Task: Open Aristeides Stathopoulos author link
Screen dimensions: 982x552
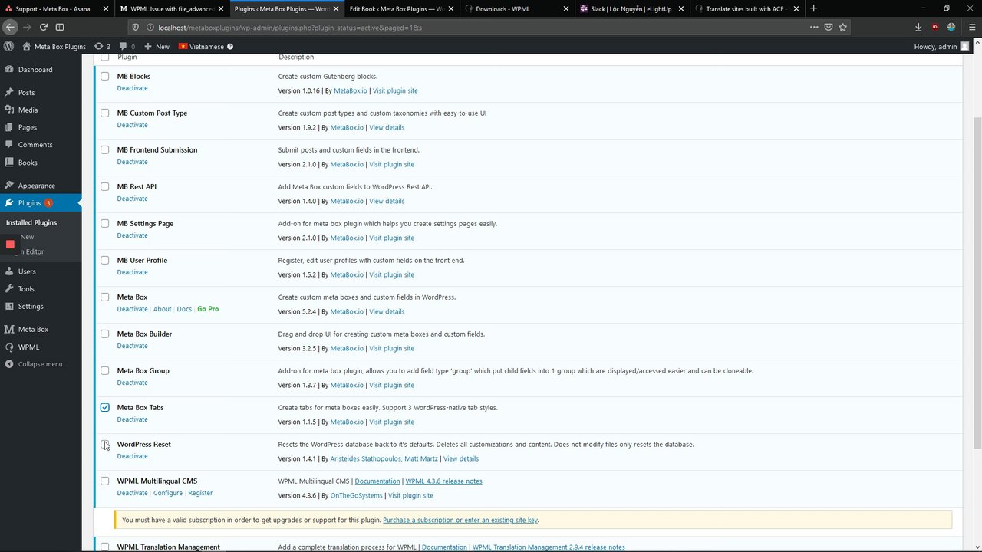Action: coord(364,458)
